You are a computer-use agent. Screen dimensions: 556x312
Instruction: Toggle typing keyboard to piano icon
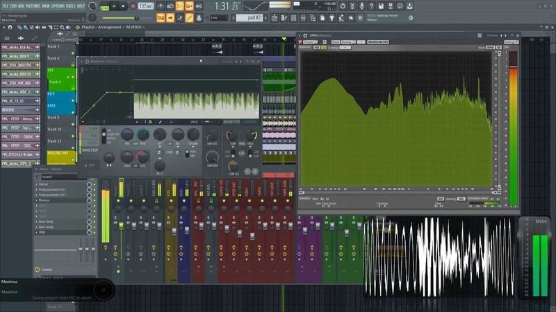click(161, 18)
